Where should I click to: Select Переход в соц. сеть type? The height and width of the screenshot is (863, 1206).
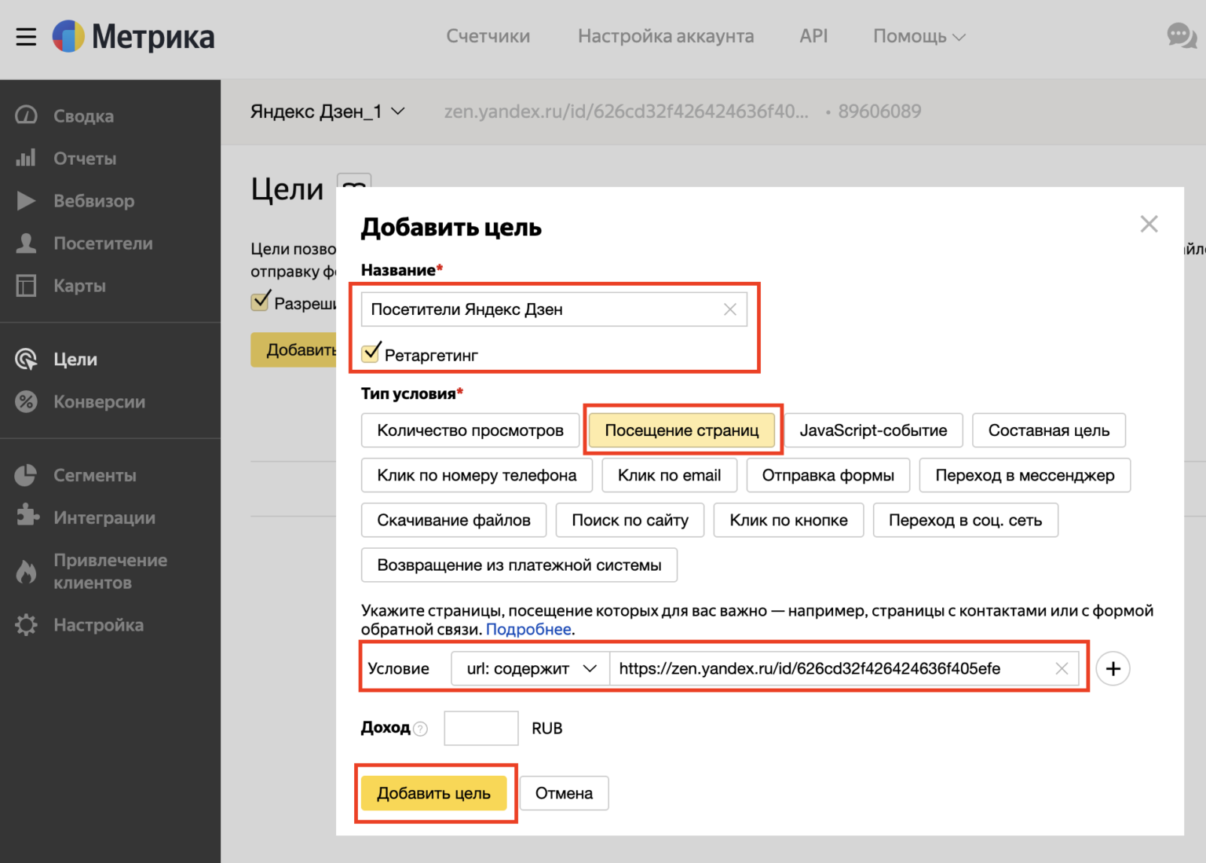click(x=965, y=520)
